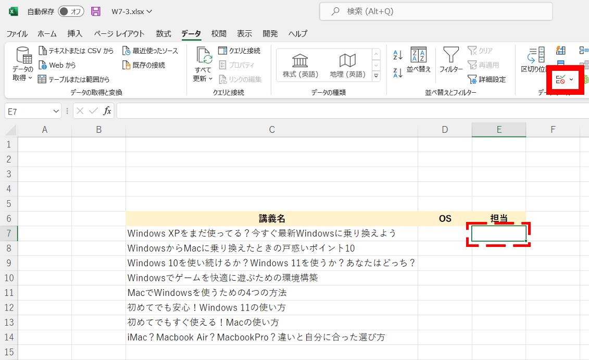The image size is (589, 360).
Task: Select cell WindowsからMacに乗り換えたときの戸惑いポイント10
Action: coord(272,249)
